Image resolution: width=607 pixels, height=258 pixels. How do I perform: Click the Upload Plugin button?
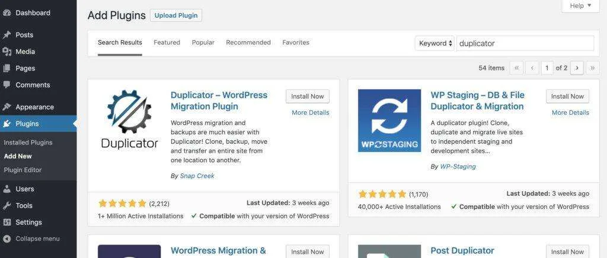(x=176, y=15)
